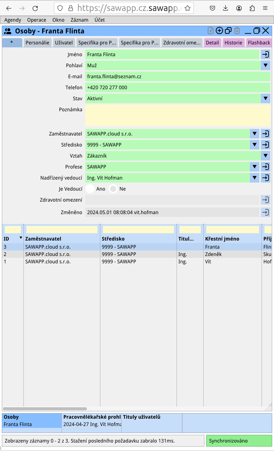Switch to the Personálie tab

tap(37, 43)
